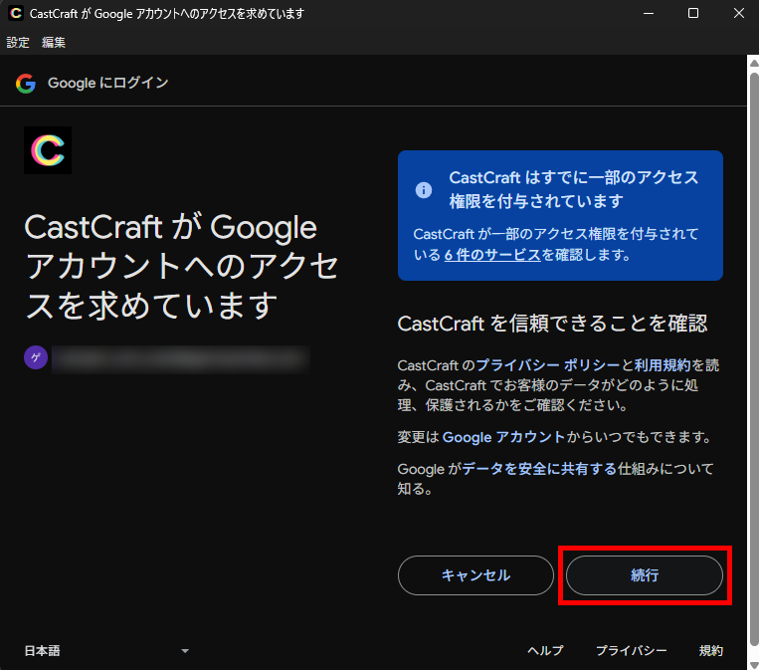
Task: Click the purple account avatar
Action: click(x=36, y=357)
